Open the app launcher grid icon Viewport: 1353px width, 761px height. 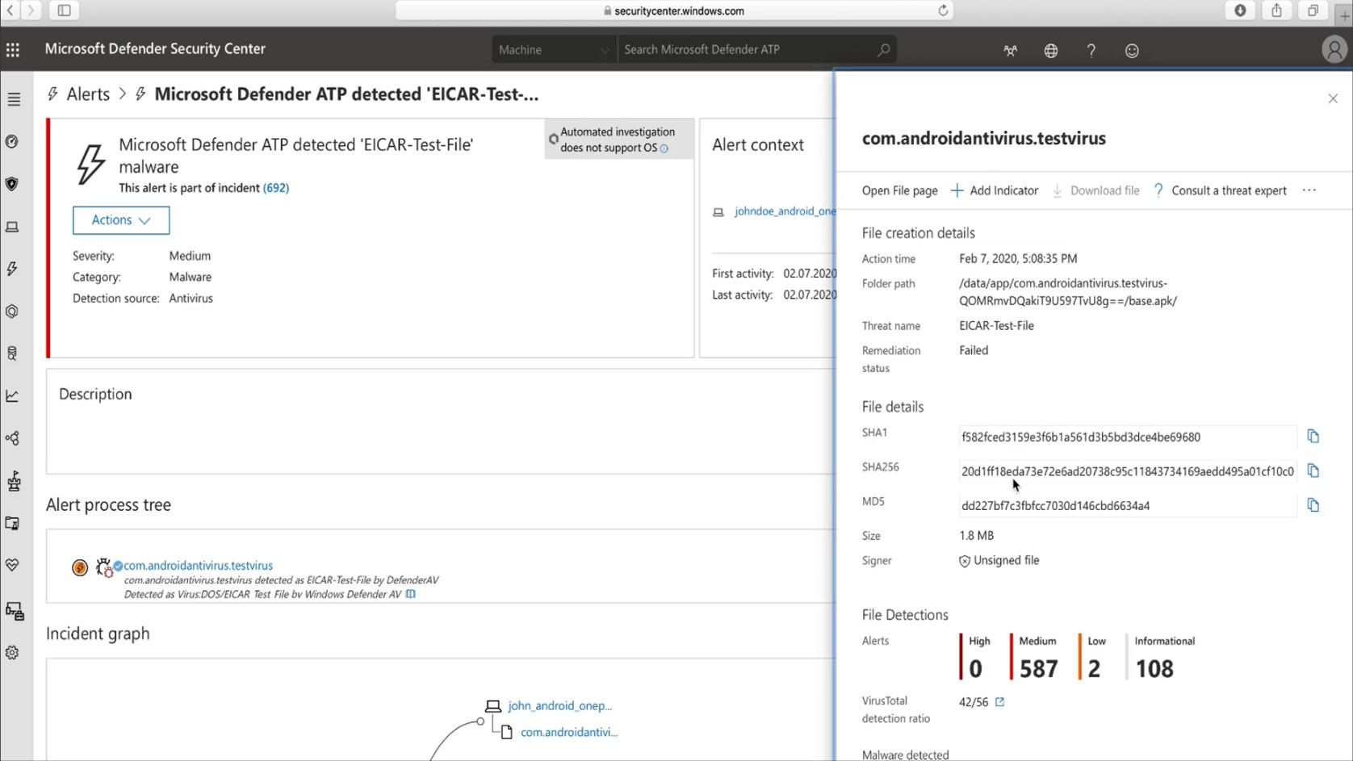point(13,50)
